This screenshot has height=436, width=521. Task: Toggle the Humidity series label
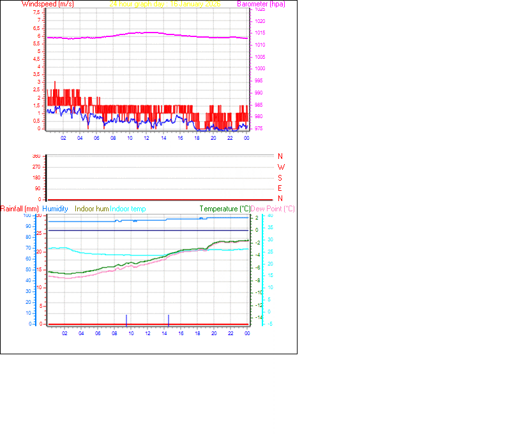point(56,209)
